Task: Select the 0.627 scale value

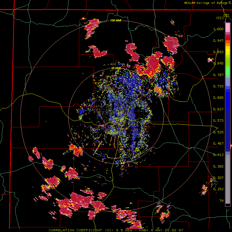Action: (x=218, y=109)
